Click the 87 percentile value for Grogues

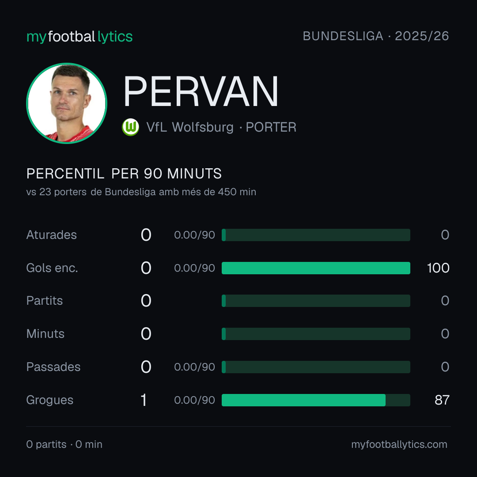pyautogui.click(x=442, y=400)
